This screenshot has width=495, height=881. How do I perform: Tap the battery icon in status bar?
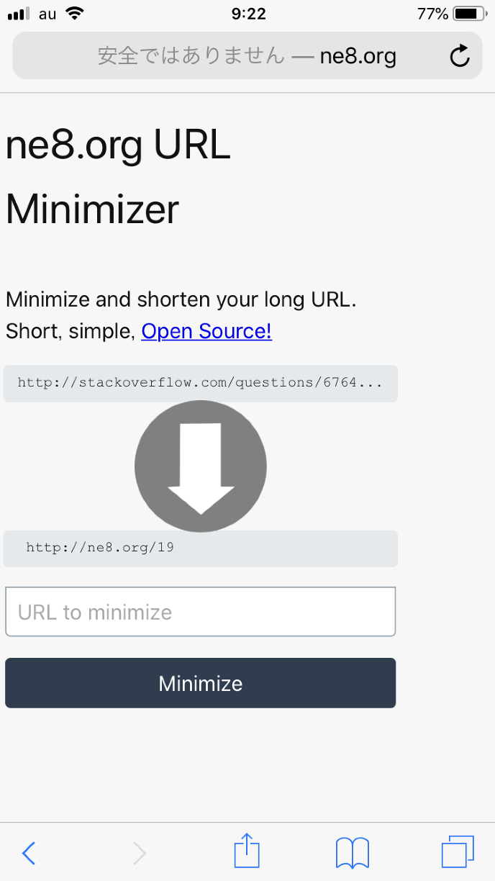(471, 14)
